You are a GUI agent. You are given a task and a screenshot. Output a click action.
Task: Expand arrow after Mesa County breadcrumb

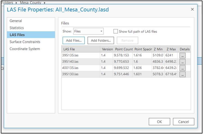[44, 3]
